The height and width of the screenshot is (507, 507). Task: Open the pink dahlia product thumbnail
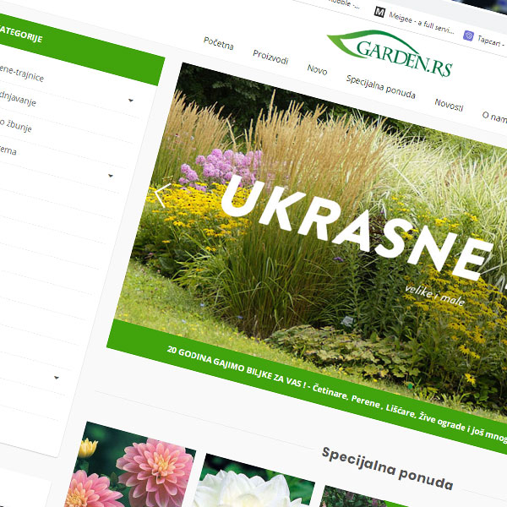click(129, 467)
